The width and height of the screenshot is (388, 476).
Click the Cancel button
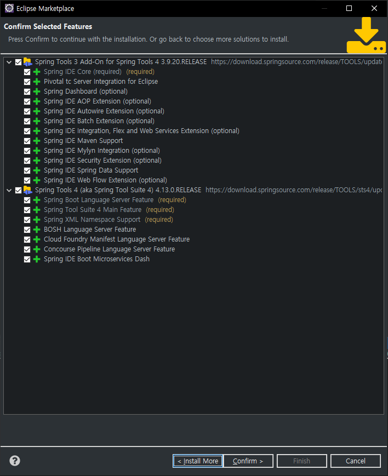coord(356,461)
